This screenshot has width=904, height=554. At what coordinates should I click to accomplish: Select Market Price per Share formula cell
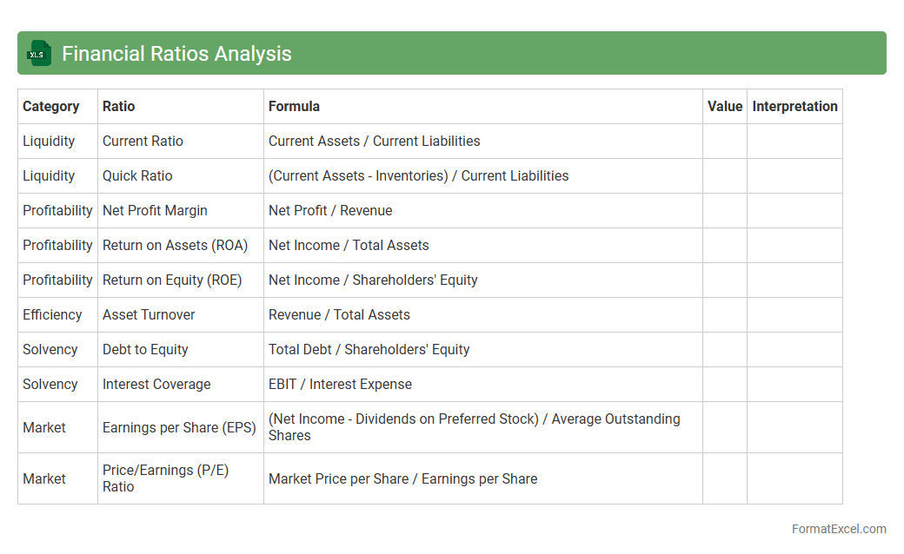pos(402,478)
